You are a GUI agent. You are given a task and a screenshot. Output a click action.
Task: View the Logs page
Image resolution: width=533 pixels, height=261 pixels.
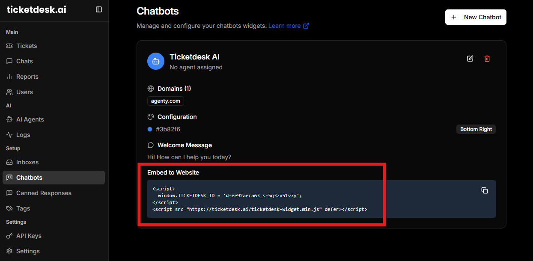pos(54,135)
